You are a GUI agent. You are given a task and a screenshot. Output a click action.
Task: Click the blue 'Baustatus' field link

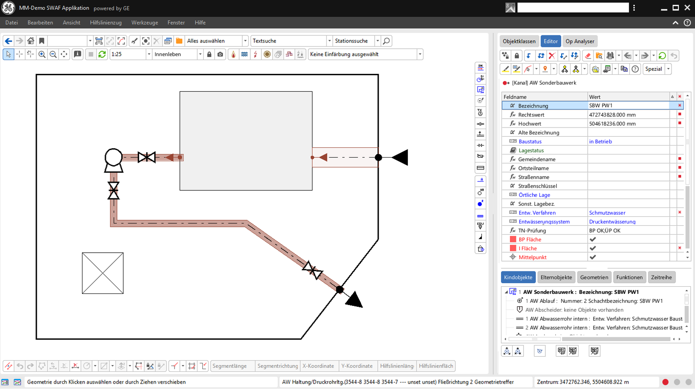[x=530, y=142]
